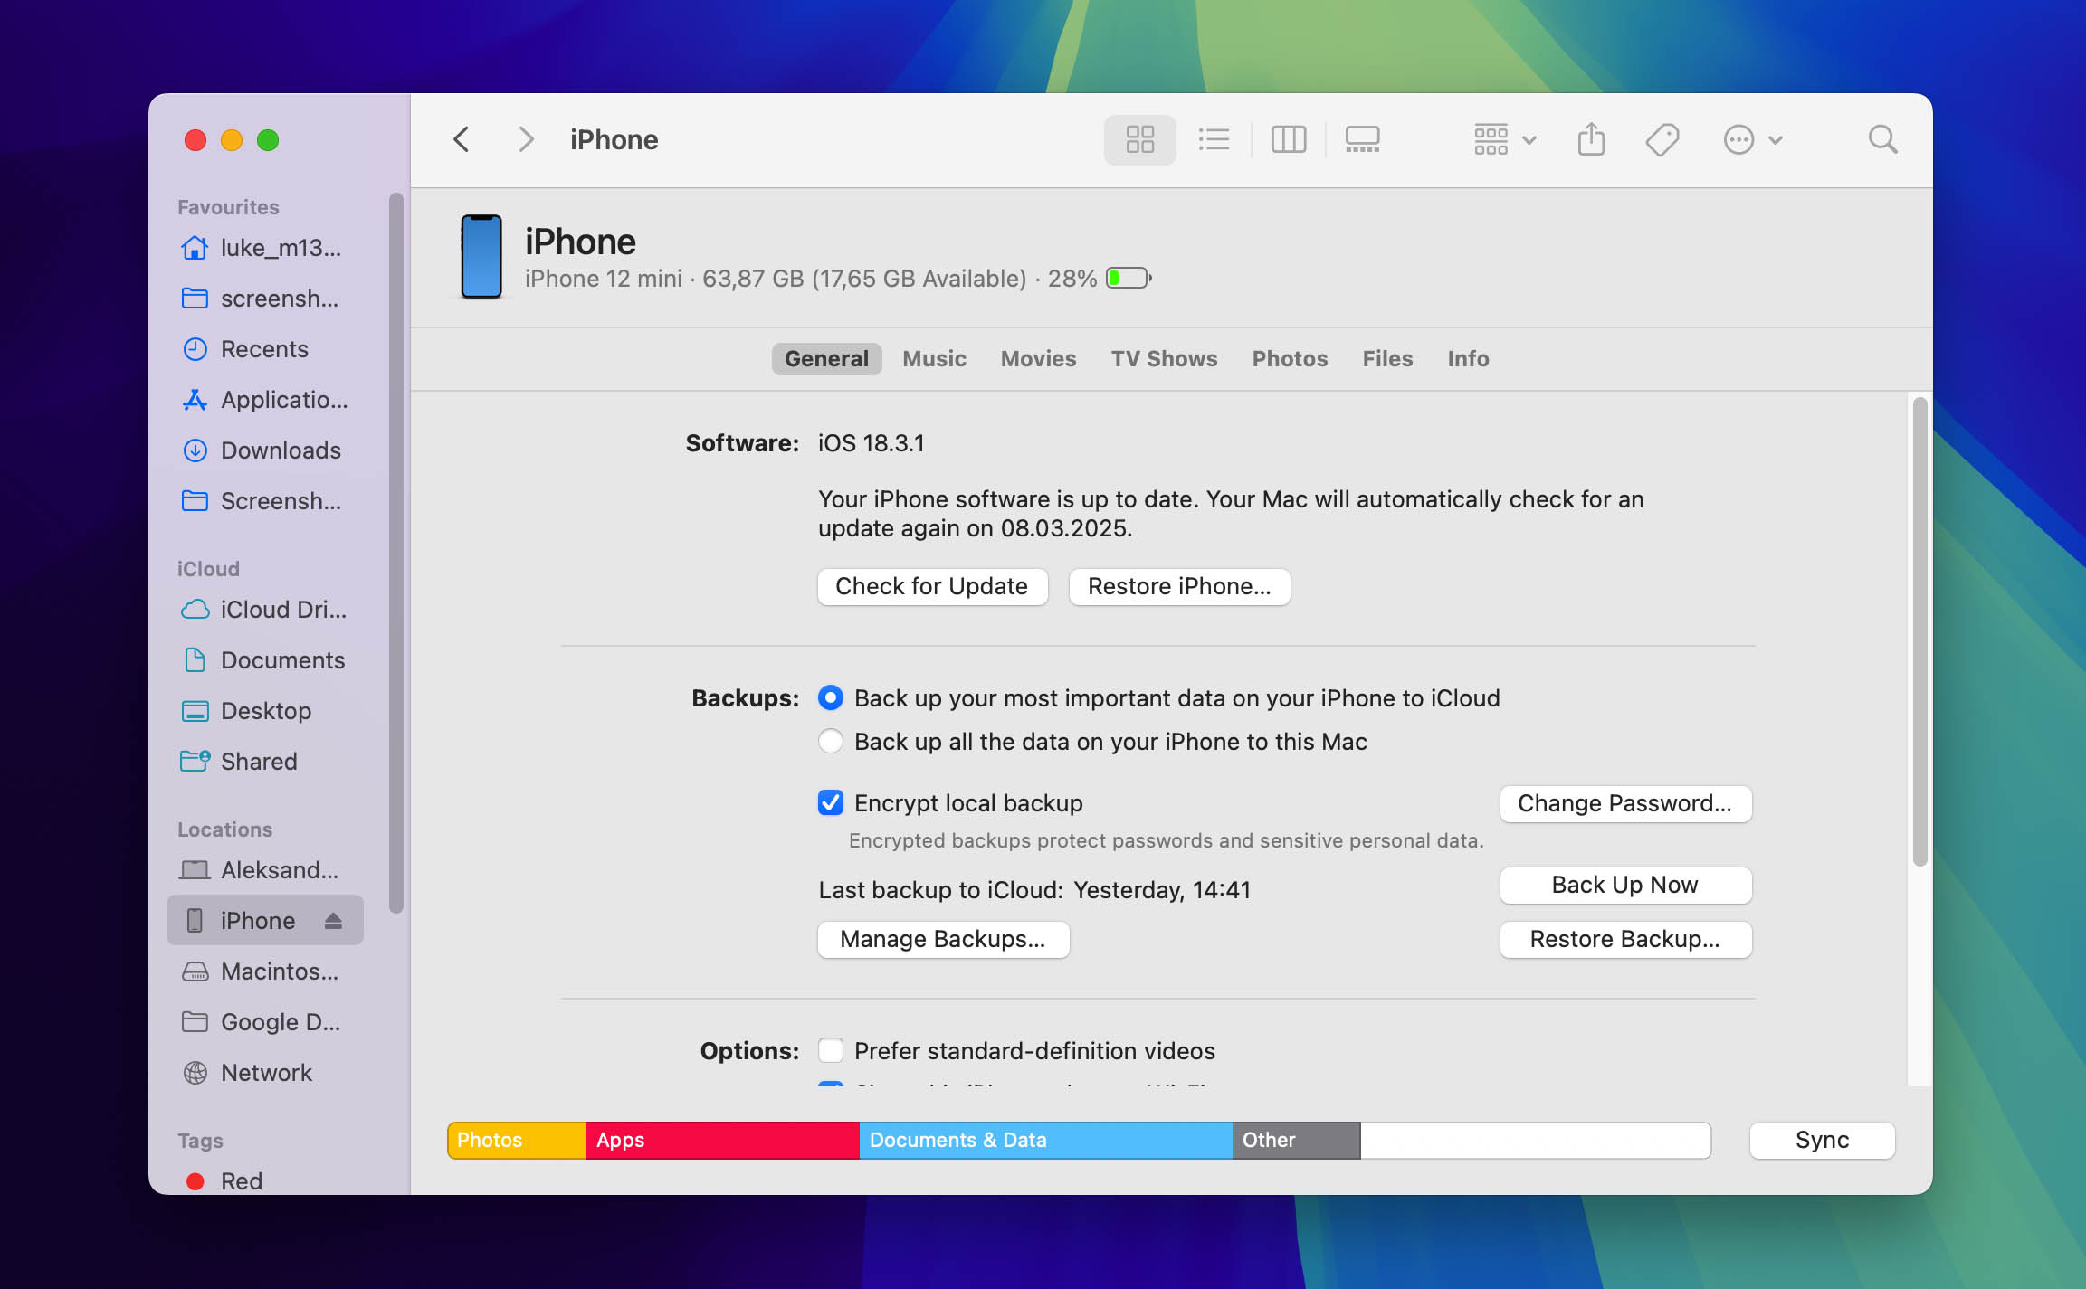Click the column view icon
The image size is (2086, 1289).
click(x=1286, y=140)
